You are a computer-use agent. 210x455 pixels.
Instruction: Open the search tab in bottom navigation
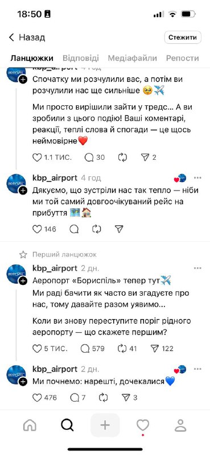coord(67,425)
